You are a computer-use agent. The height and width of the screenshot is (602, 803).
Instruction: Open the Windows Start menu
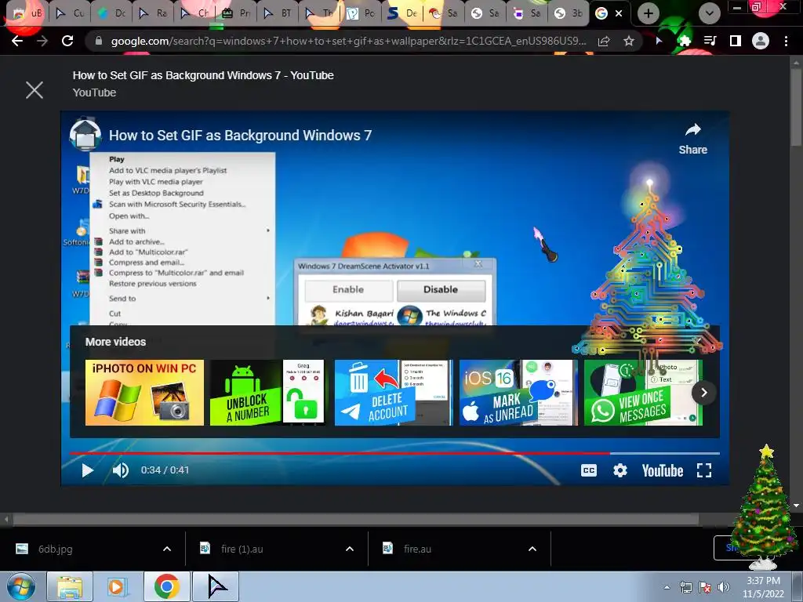21,586
